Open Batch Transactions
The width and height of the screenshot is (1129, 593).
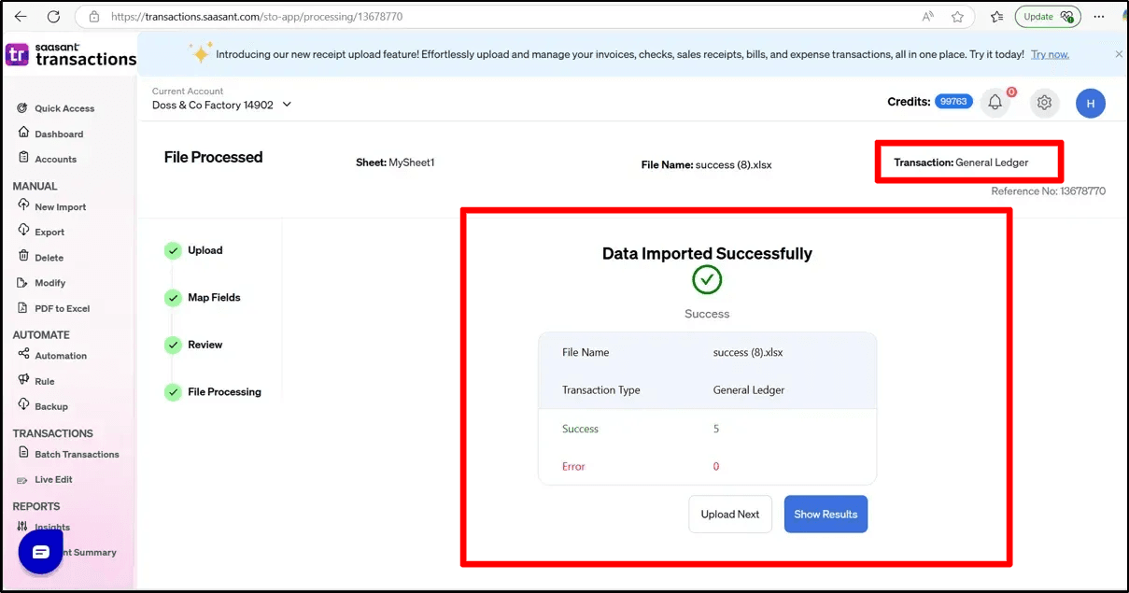click(78, 455)
